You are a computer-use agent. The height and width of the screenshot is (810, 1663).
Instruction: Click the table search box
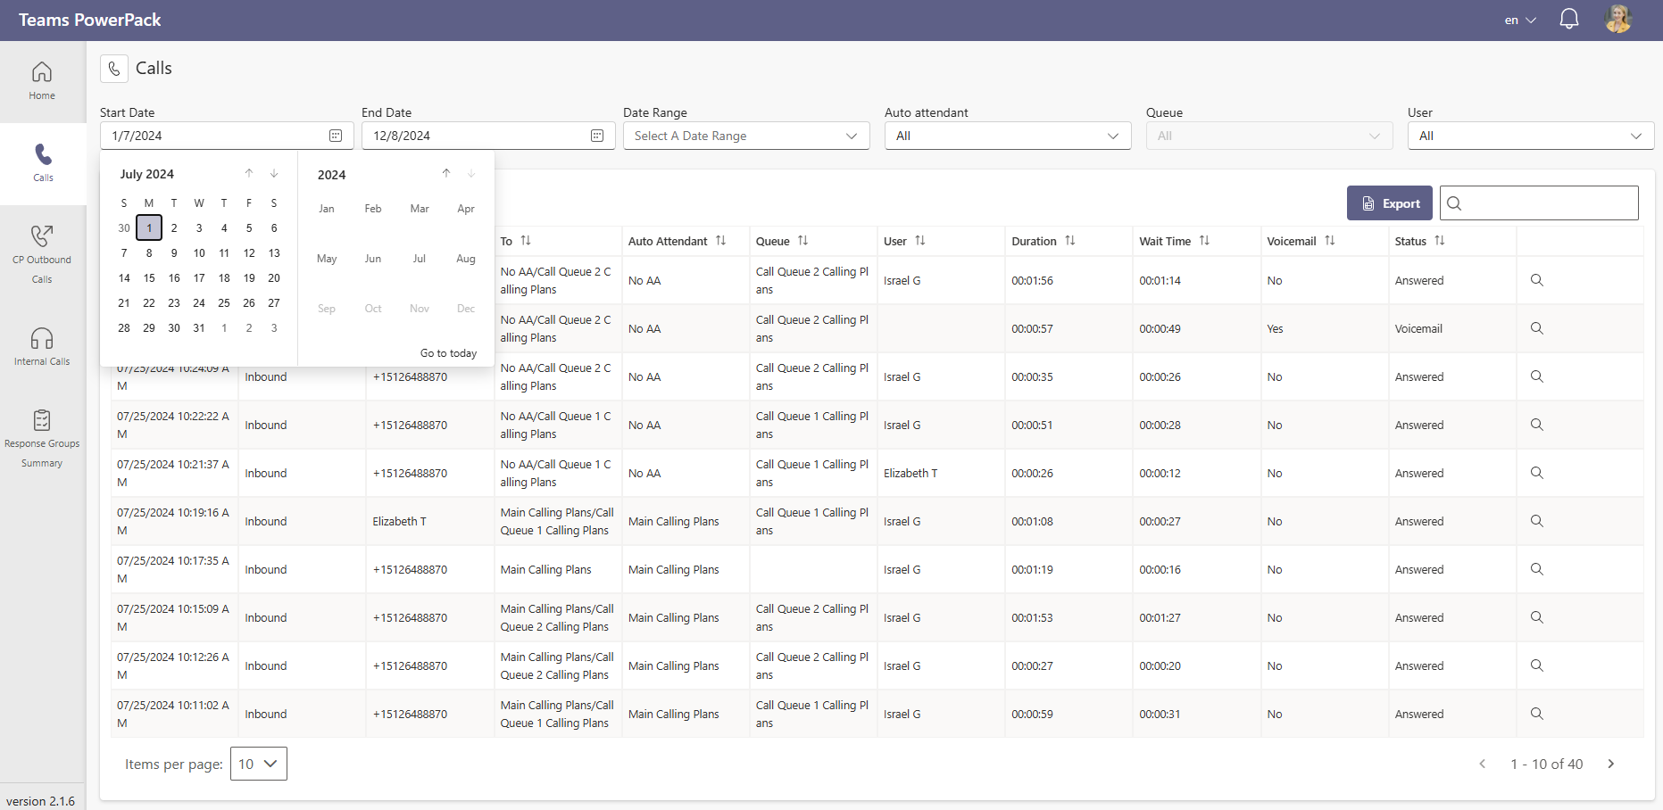[x=1539, y=203]
